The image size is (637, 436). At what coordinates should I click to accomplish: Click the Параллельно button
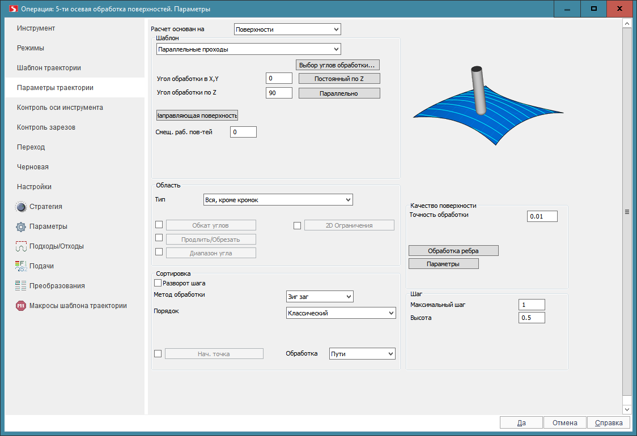[339, 93]
